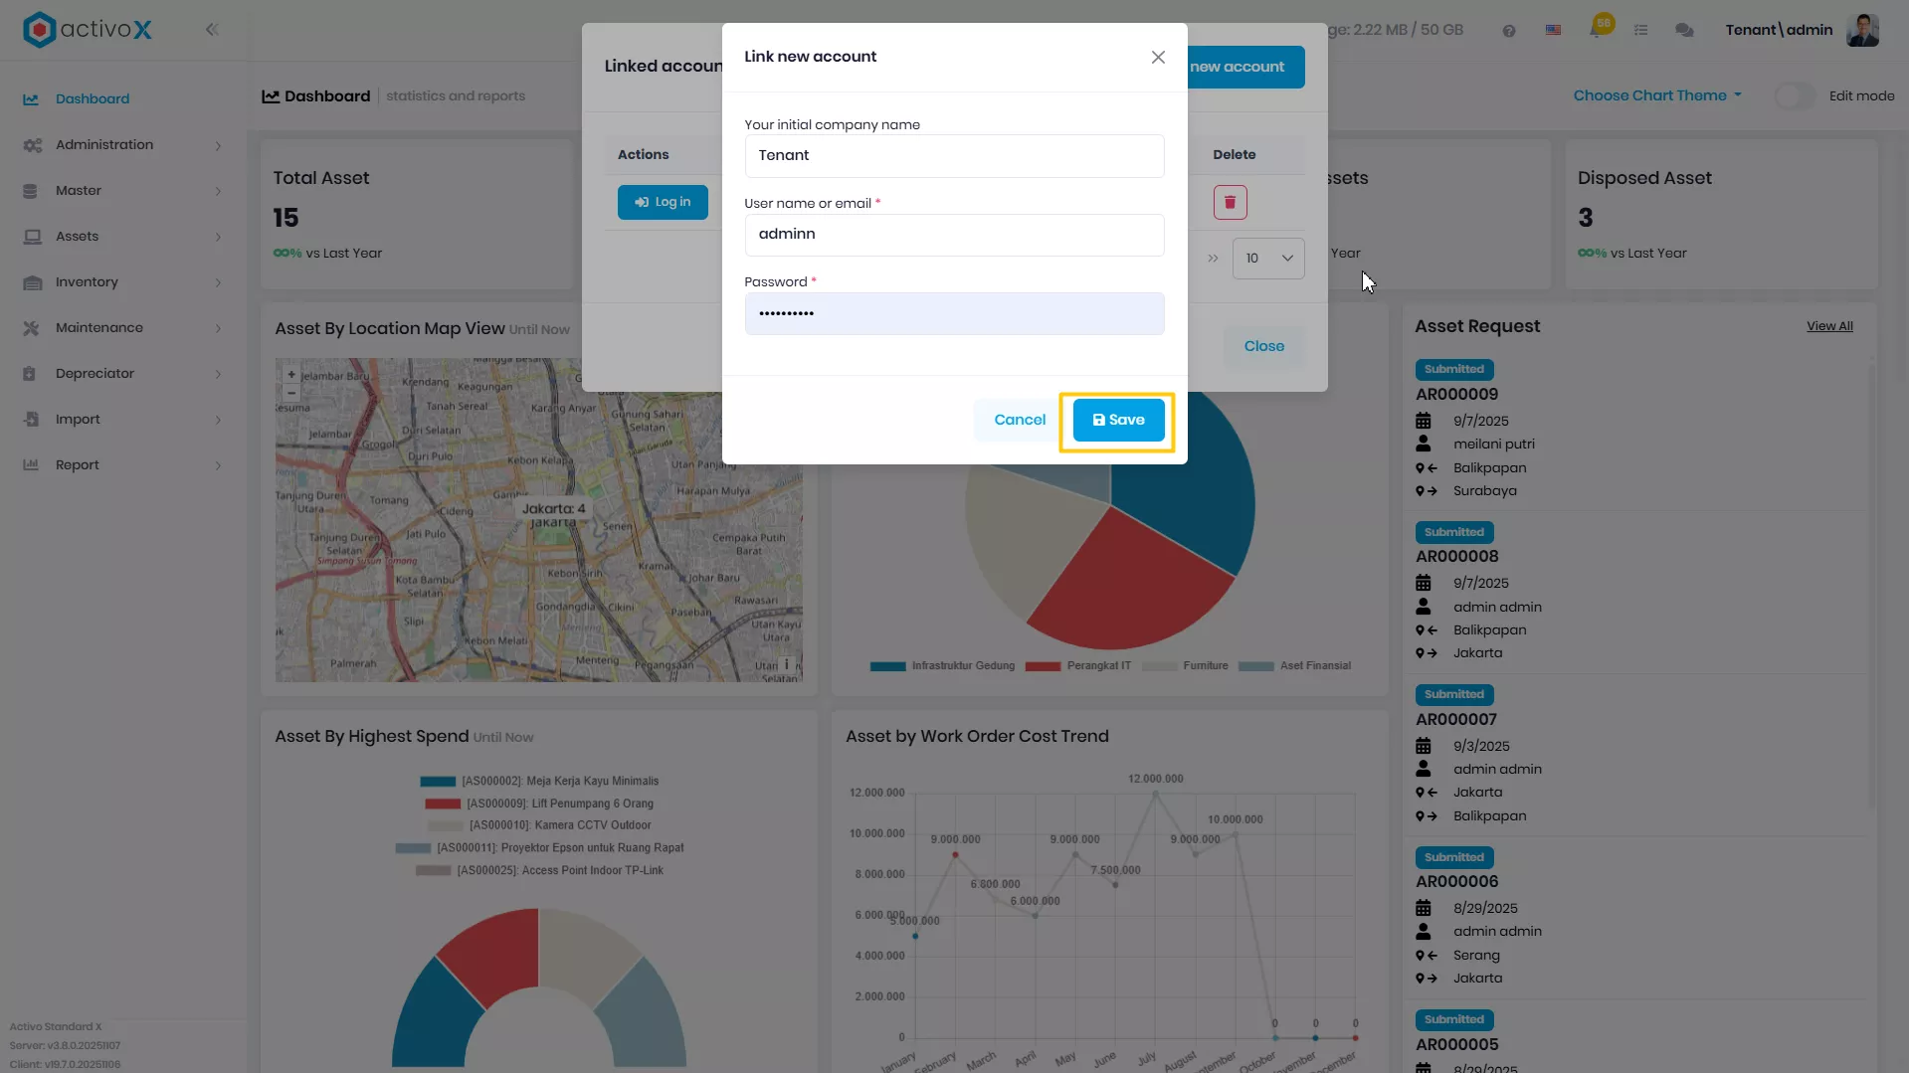1909x1073 pixels.
Task: Change language via the flag icon
Action: click(1553, 31)
